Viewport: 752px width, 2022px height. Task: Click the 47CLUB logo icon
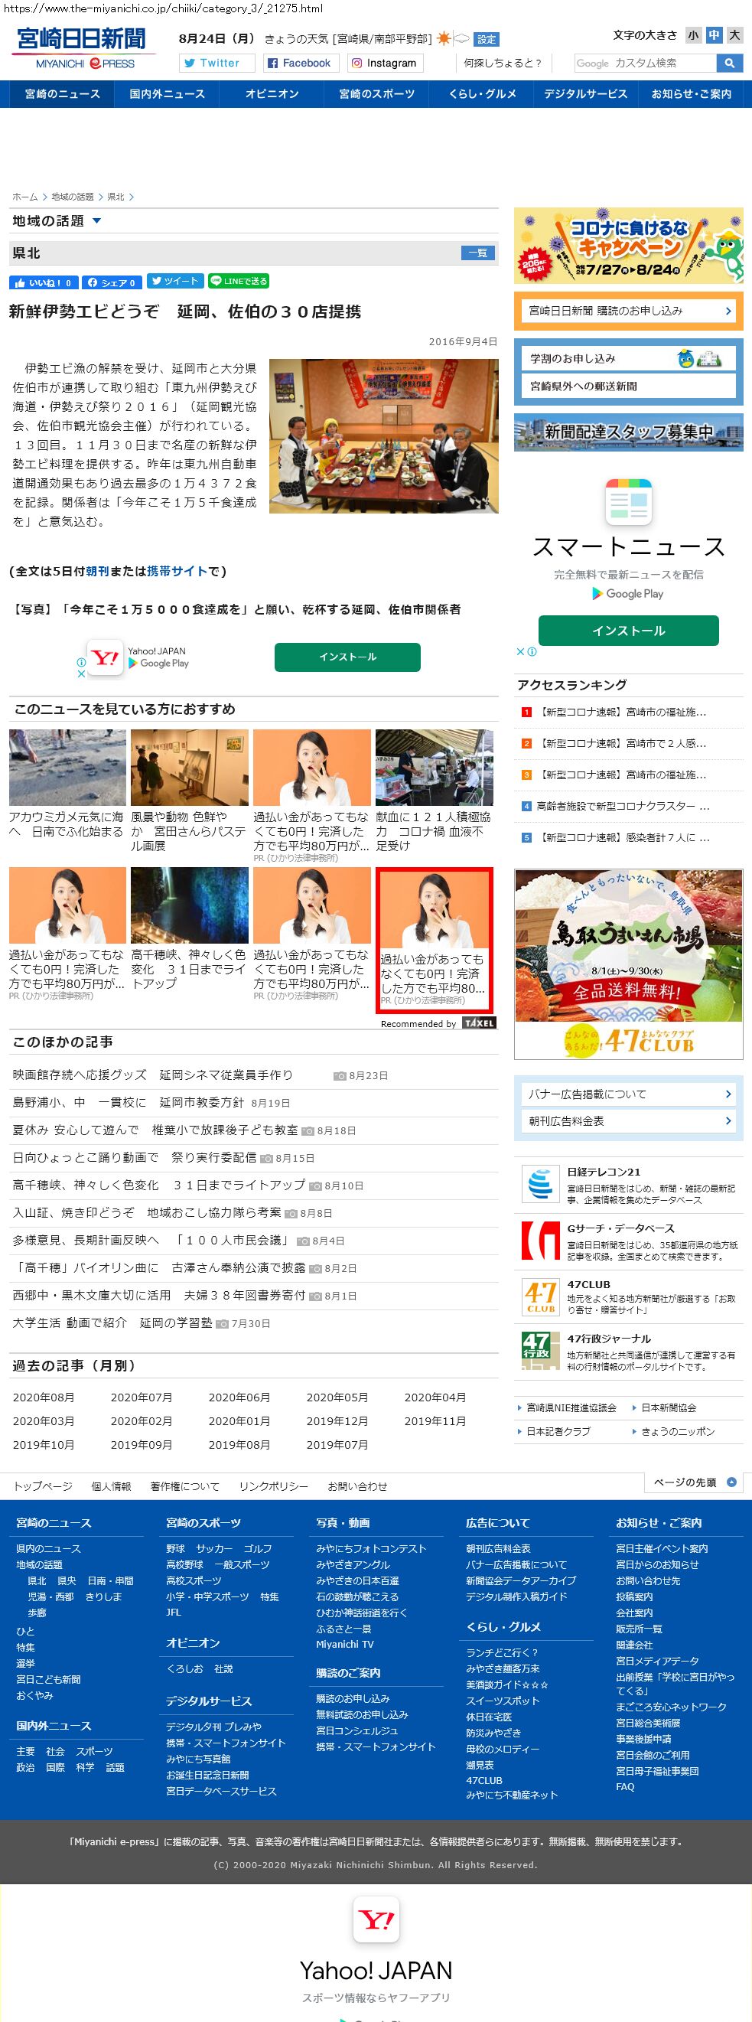[540, 1296]
